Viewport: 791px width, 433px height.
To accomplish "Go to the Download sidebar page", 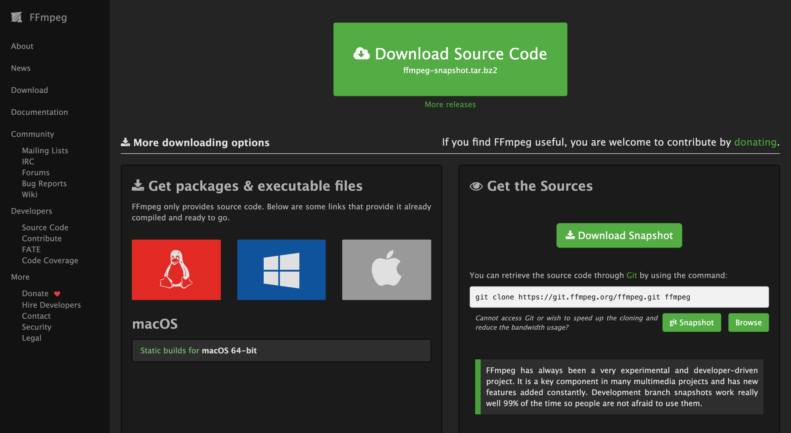I will 29,90.
